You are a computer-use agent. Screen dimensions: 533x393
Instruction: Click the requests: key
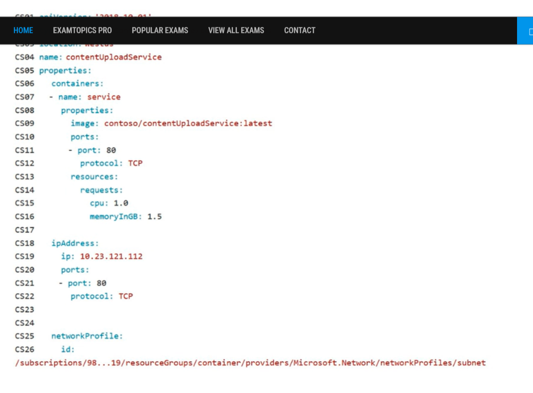coord(101,190)
